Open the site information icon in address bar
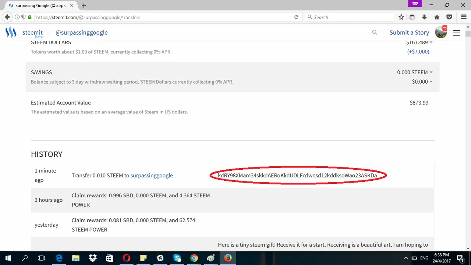 (x=17, y=17)
